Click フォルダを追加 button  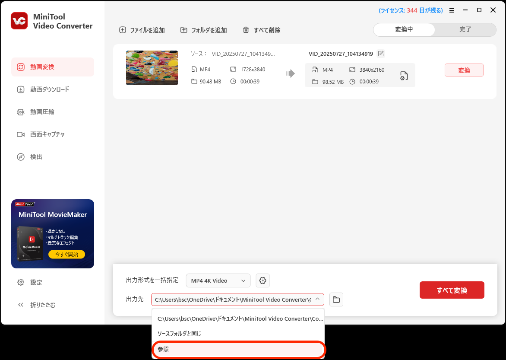pyautogui.click(x=204, y=30)
